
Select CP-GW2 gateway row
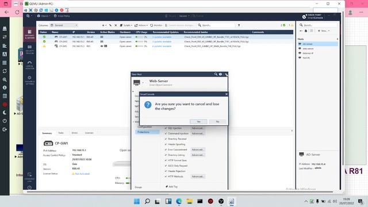click(x=166, y=41)
